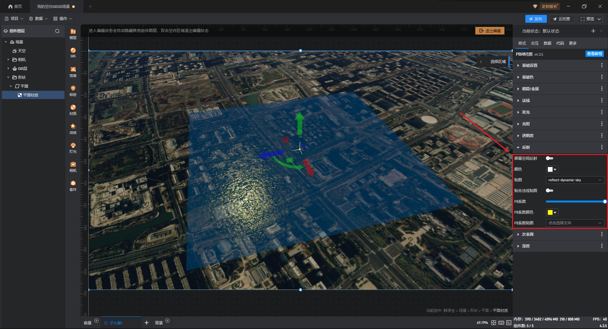Click the 发布 publish button
The width and height of the screenshot is (608, 329).
click(x=536, y=19)
